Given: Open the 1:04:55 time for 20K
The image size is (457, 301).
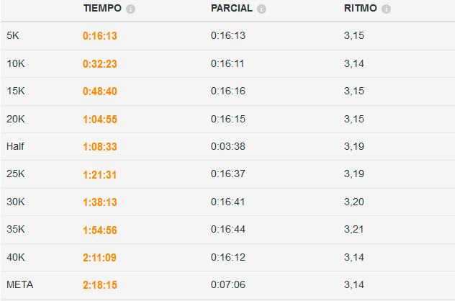Looking at the screenshot, I should click(x=100, y=120).
